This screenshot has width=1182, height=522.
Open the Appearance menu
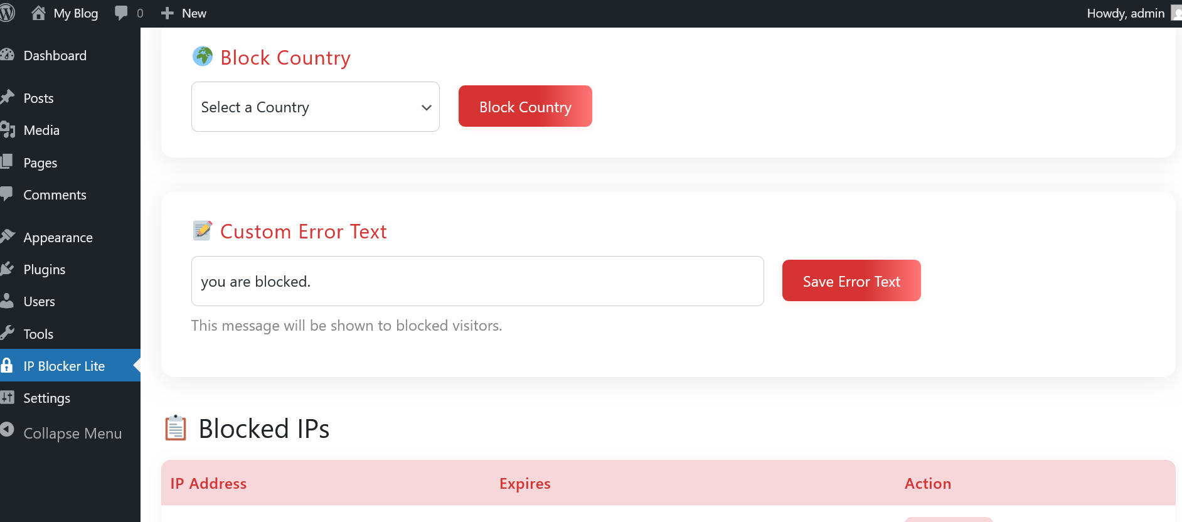[58, 238]
